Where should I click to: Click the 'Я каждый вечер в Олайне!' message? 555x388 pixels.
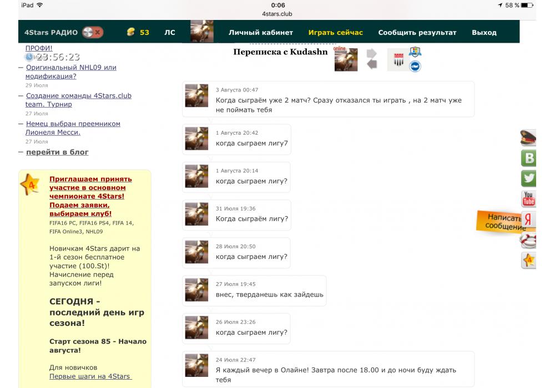tap(336, 375)
